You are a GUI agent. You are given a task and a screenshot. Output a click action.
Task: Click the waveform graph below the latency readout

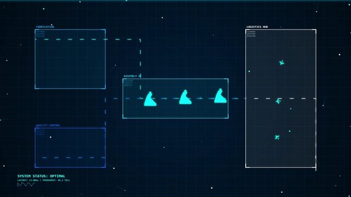click(26, 184)
